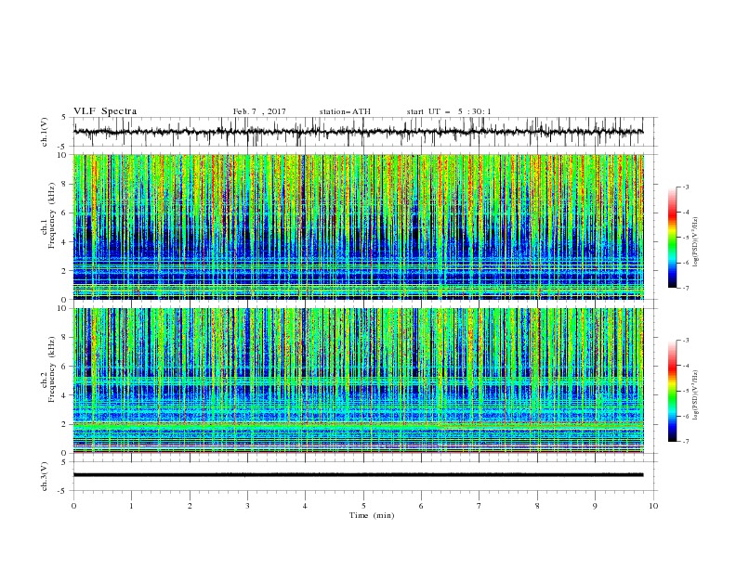
Task: Click the ch.1 color bar 'log(PSD)(V²/Hz)' label
Action: click(696, 242)
